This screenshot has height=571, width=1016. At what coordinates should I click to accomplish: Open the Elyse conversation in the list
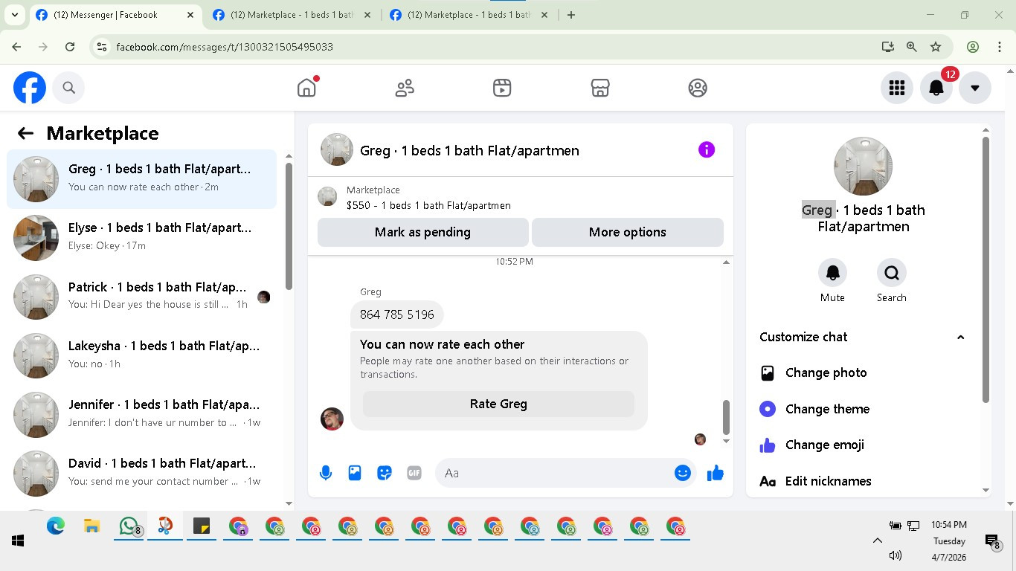[141, 237]
